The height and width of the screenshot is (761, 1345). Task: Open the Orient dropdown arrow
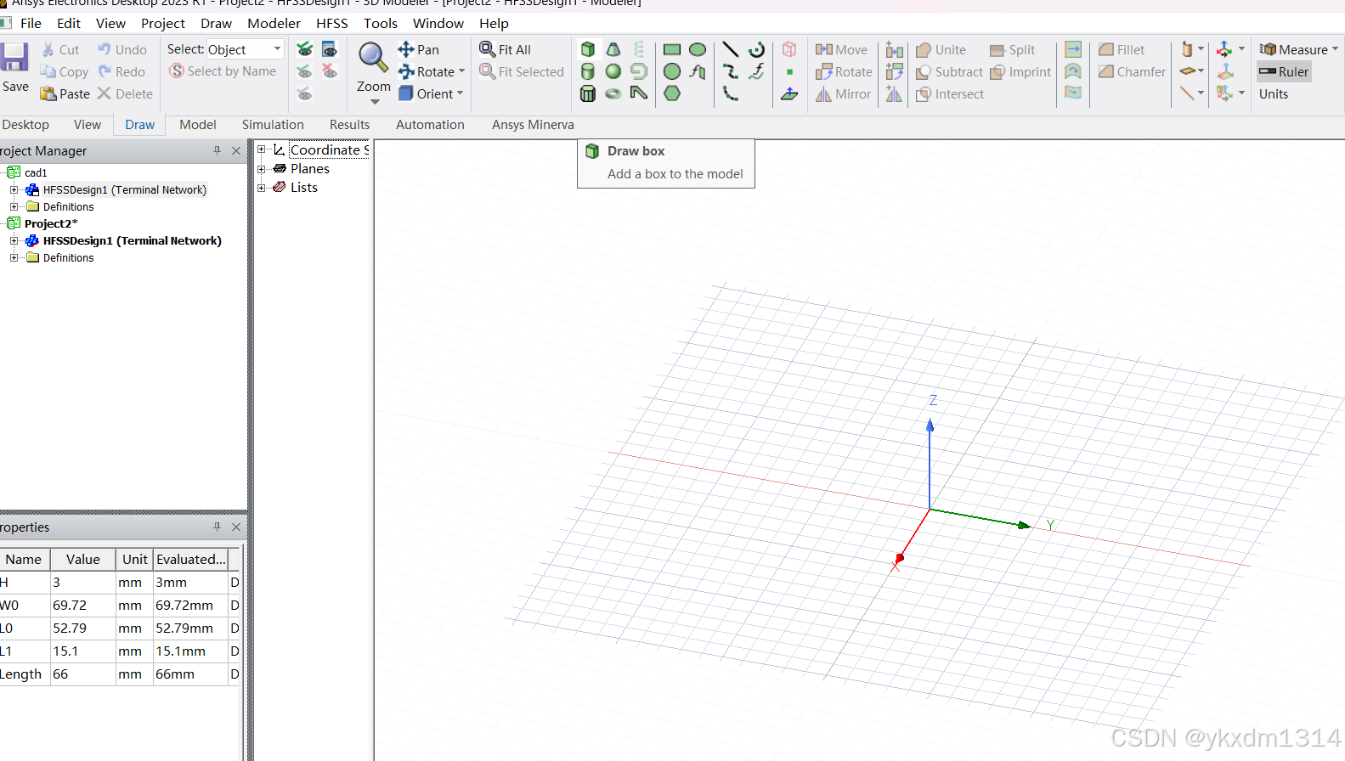tap(460, 93)
